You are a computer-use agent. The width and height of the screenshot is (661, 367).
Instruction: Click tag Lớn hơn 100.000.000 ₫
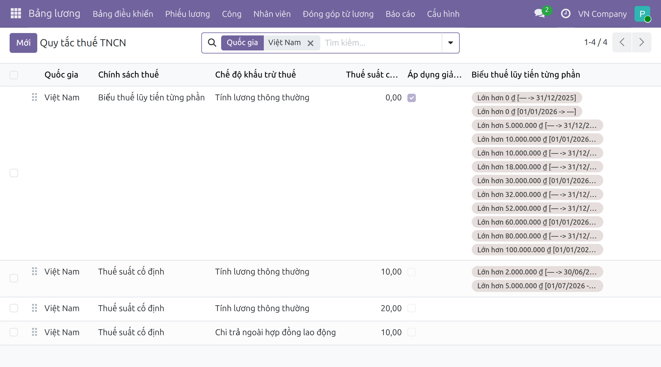tap(537, 250)
